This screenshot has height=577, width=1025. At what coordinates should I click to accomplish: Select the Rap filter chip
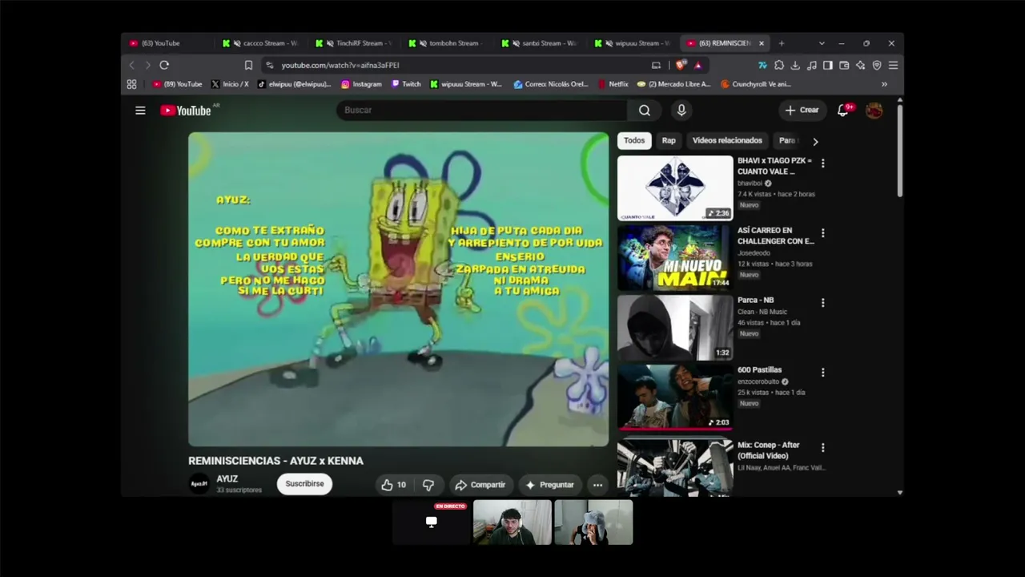point(669,141)
